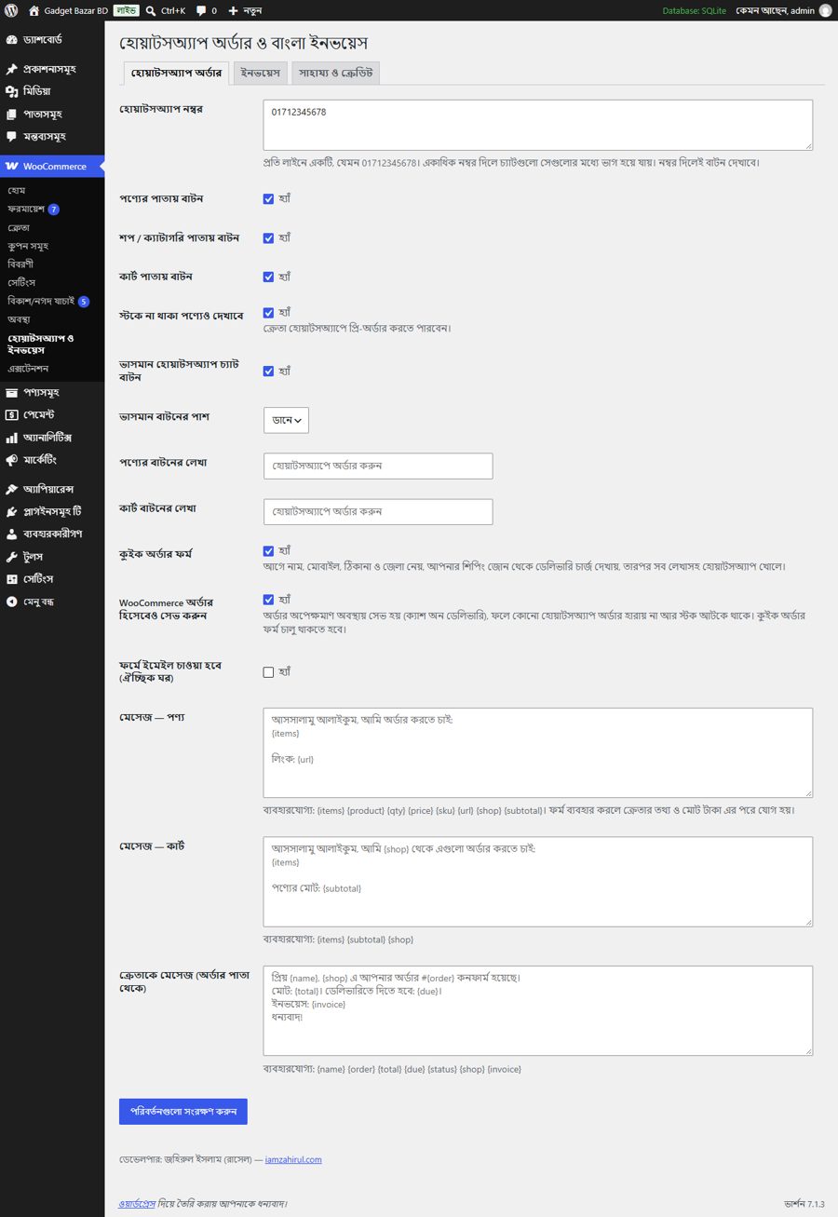Select the হোয়াটসঅ্যাপ অর্ডার tab
Viewport: 838px width, 1217px height.
point(176,73)
